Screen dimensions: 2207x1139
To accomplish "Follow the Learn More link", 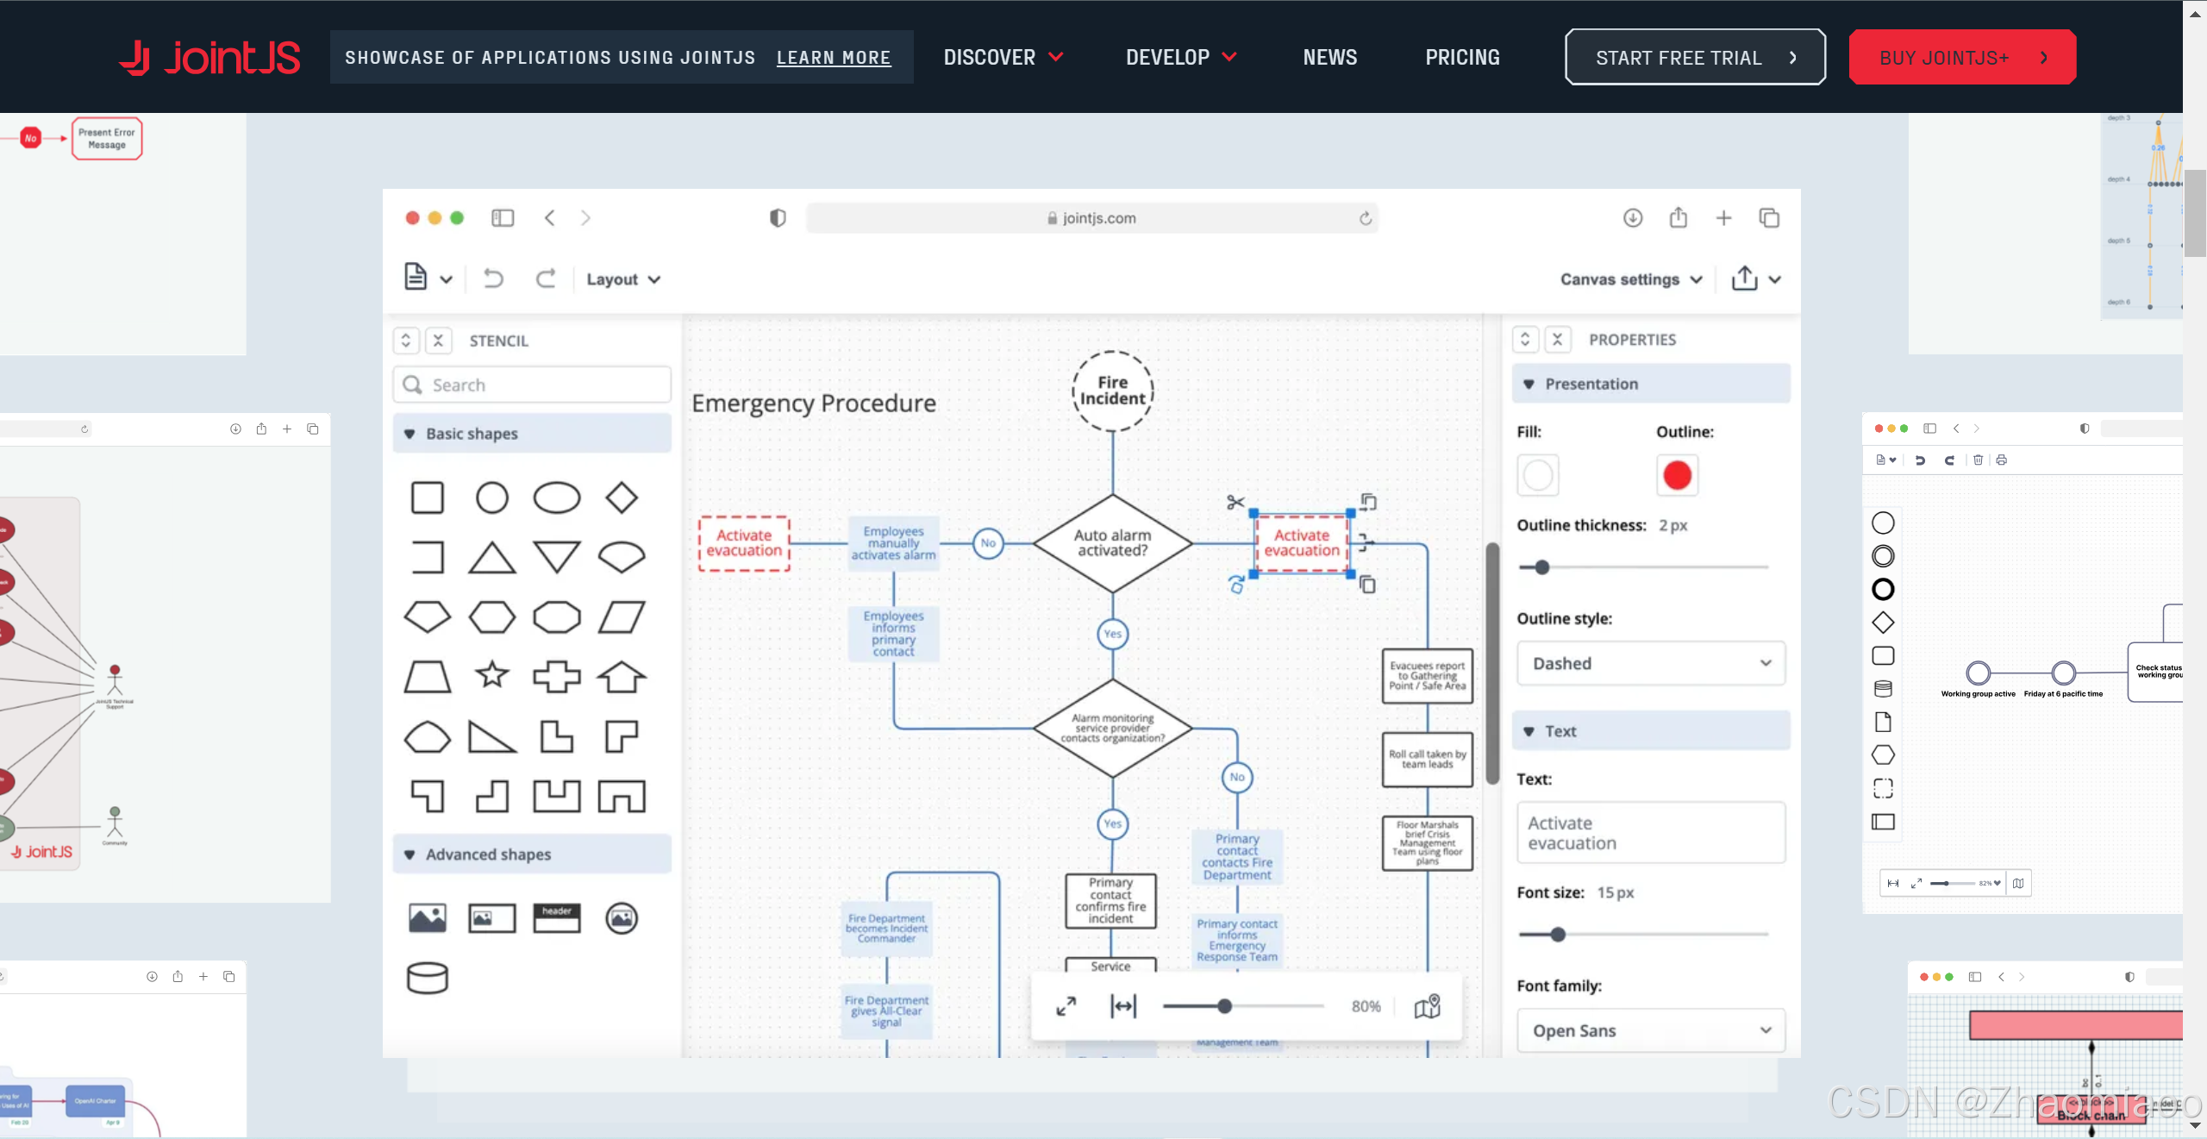I will (x=833, y=58).
